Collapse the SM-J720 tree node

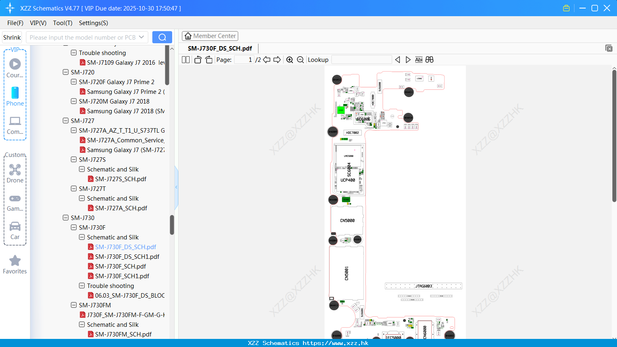[66, 72]
